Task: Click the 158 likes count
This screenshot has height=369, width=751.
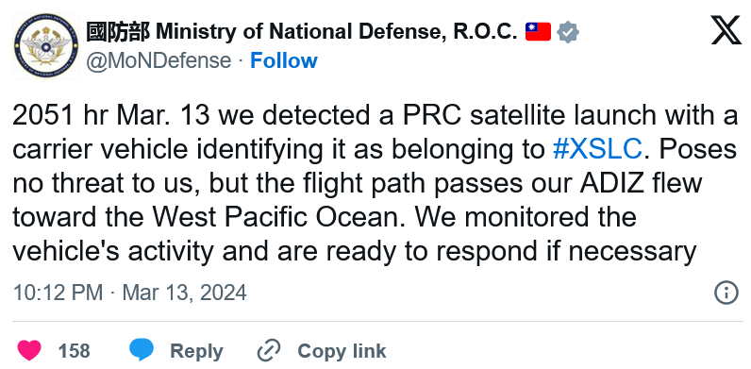Action: coord(75,351)
